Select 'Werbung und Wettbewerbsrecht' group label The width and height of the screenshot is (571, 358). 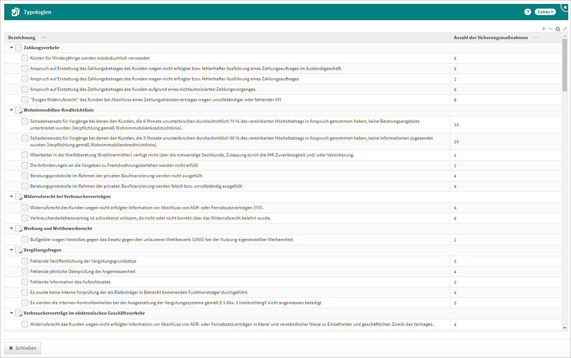click(58, 229)
